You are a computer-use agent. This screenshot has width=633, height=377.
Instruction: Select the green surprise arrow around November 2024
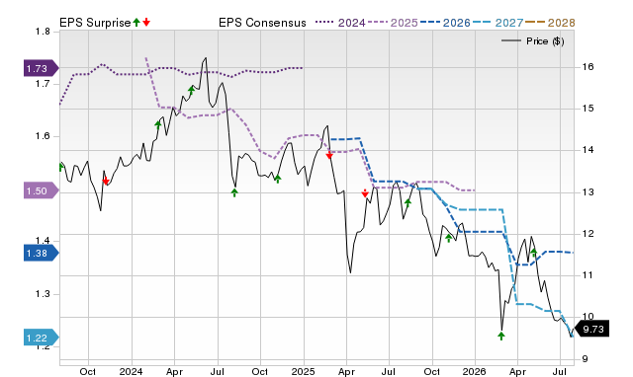point(277,179)
